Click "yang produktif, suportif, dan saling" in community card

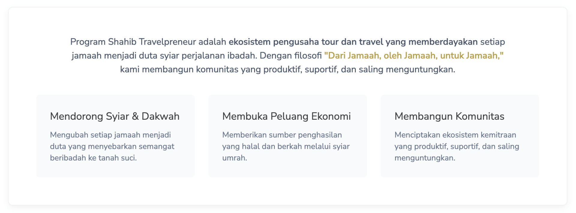click(x=457, y=146)
